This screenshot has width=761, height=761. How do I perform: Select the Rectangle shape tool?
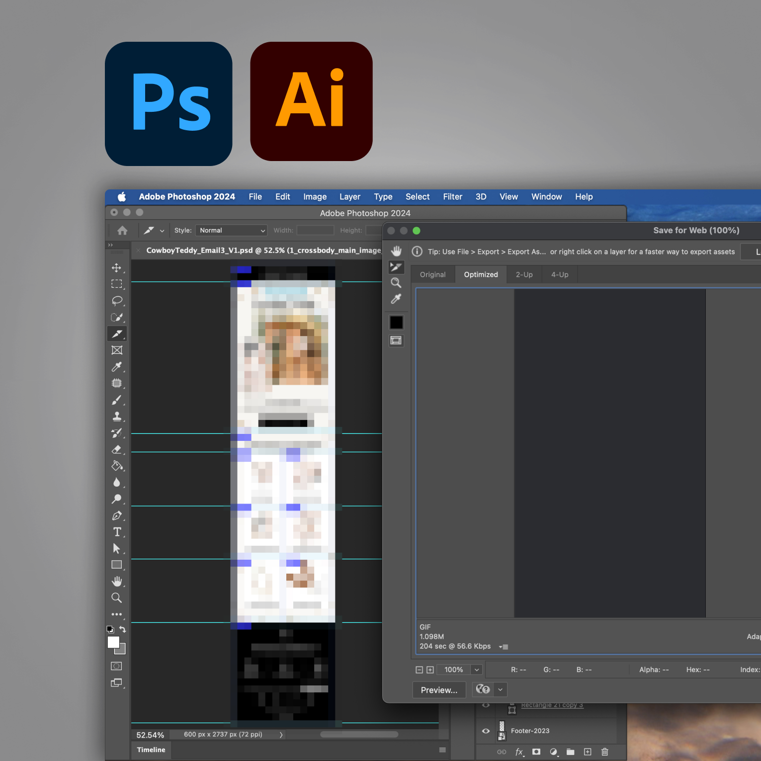pyautogui.click(x=117, y=565)
